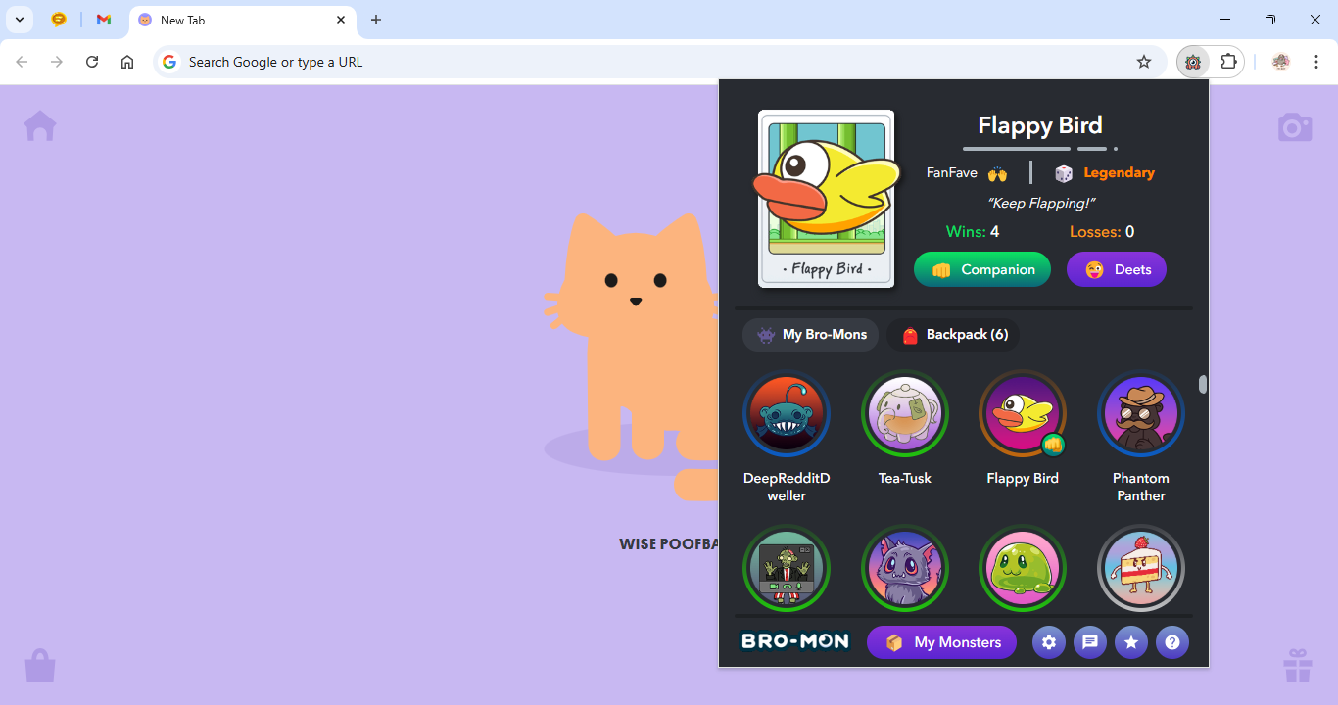Click the gift box icon
Screen dimensions: 1338x705
[1298, 665]
